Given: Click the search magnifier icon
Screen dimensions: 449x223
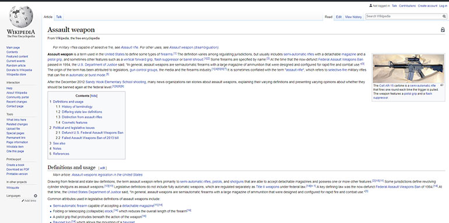Looking at the screenshot, I should pyautogui.click(x=444, y=16).
